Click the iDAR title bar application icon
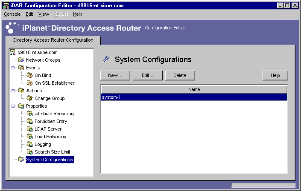This screenshot has height=191, width=301. pos(6,6)
